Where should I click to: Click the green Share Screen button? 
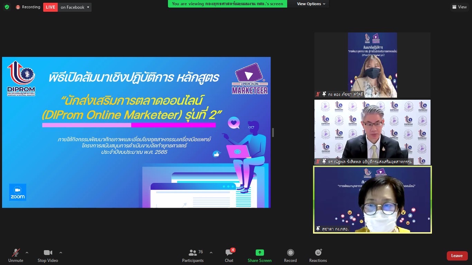[x=259, y=256]
